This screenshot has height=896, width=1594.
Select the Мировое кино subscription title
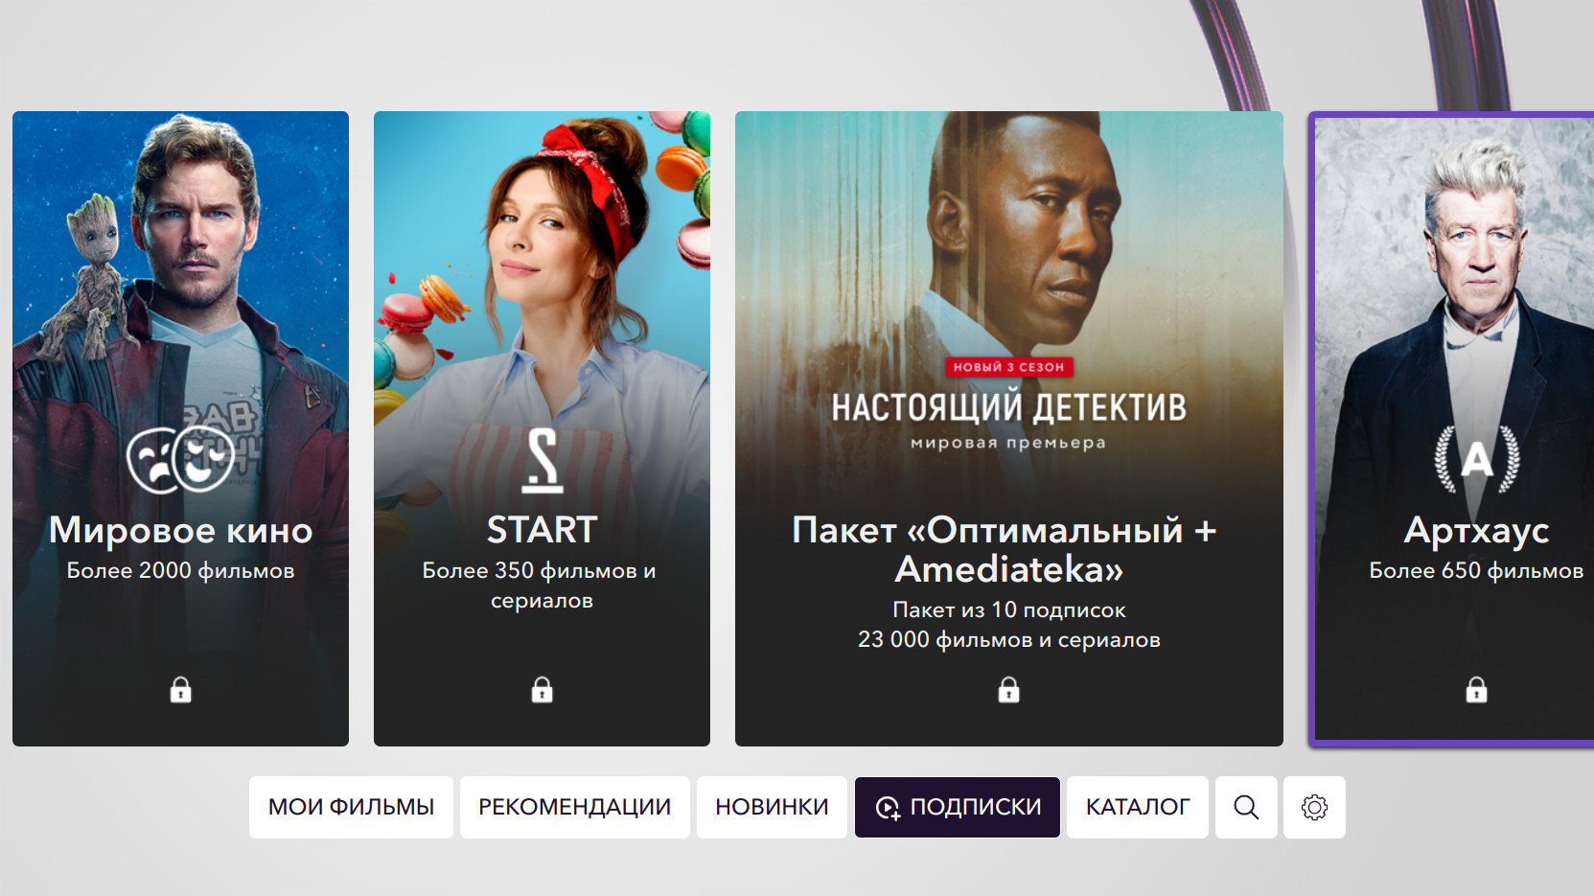180,530
